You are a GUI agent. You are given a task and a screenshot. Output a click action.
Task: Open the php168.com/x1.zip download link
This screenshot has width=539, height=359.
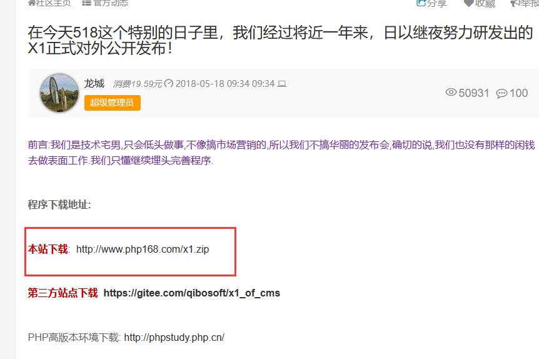[x=143, y=249]
